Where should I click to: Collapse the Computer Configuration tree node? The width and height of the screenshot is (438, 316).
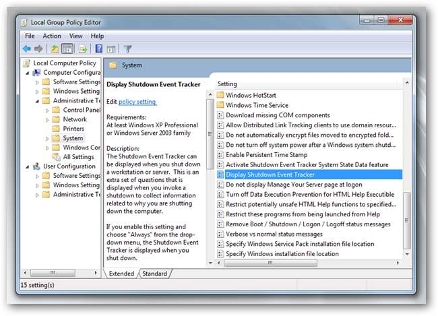28,72
